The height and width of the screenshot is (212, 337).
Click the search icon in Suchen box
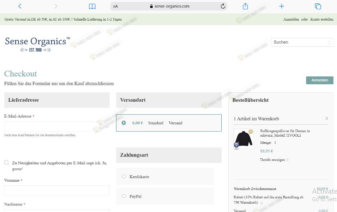(329, 43)
